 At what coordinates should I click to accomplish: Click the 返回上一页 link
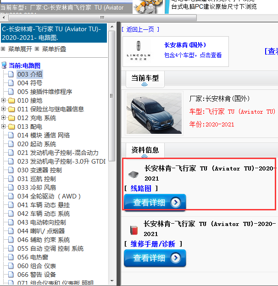(x=140, y=29)
